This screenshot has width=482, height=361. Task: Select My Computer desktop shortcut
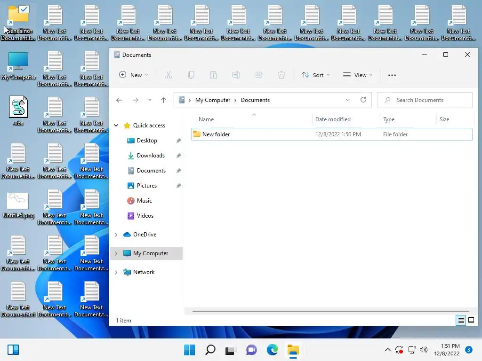coord(18,66)
